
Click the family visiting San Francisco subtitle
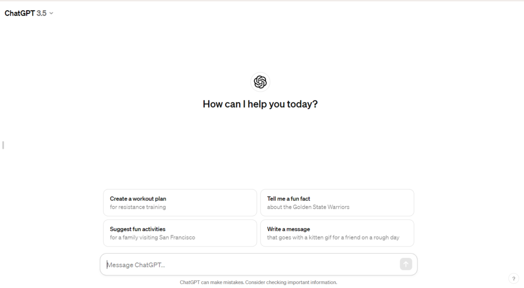click(152, 237)
